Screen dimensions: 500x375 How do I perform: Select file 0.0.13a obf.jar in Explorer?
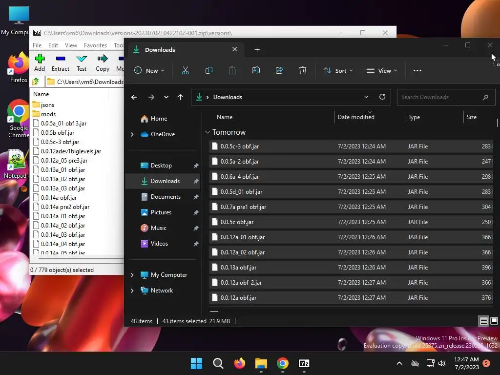point(351,268)
